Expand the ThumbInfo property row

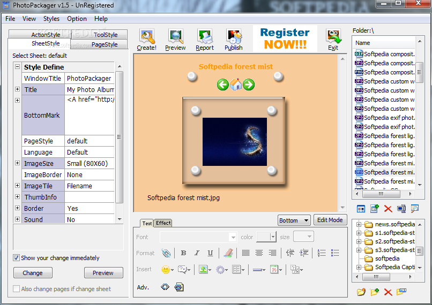[17, 196]
